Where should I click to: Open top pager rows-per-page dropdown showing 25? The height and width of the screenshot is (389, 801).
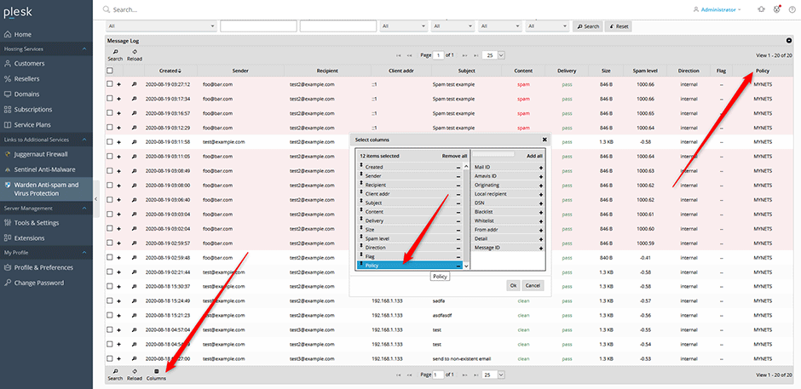click(494, 55)
